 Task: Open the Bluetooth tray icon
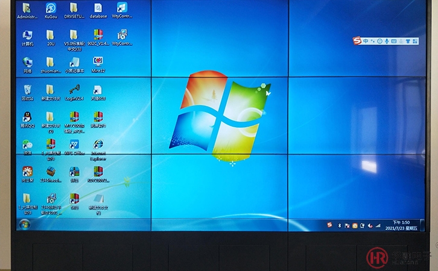point(340,226)
